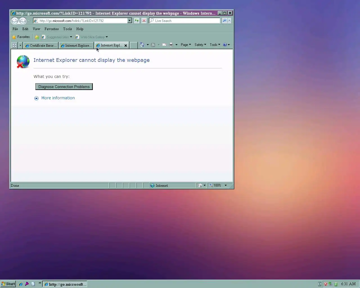Open the Print options dropdown arrow
Image resolution: width=360 pixels, height=288 pixels.
176,45
